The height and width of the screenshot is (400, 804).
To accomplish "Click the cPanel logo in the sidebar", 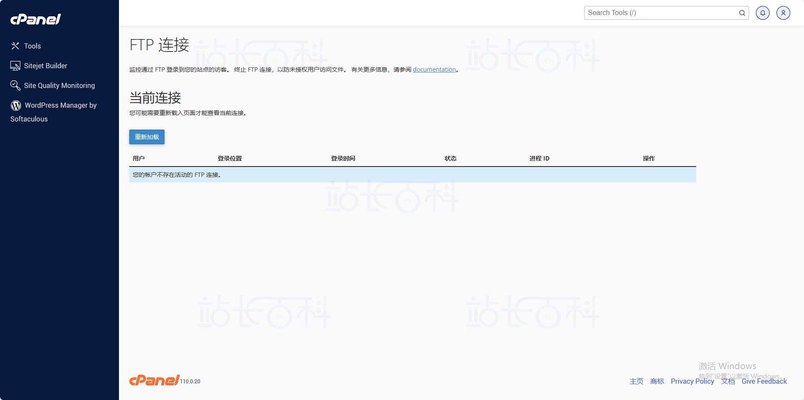I will [34, 19].
